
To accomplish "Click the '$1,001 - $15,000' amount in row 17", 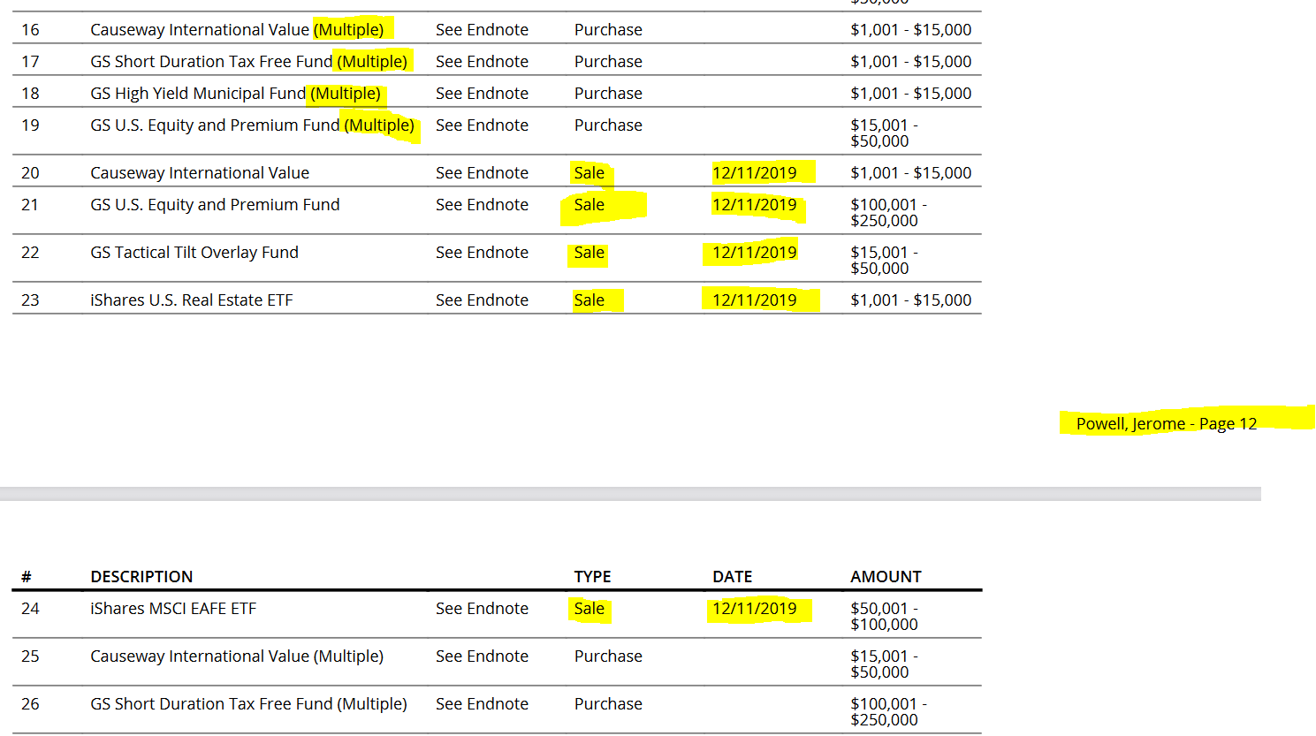I will (x=910, y=62).
